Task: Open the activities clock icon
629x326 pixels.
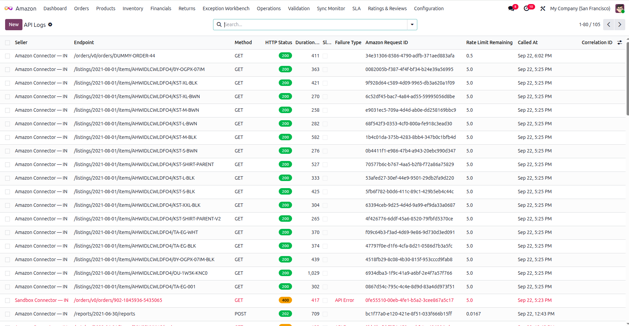Action: pos(527,8)
